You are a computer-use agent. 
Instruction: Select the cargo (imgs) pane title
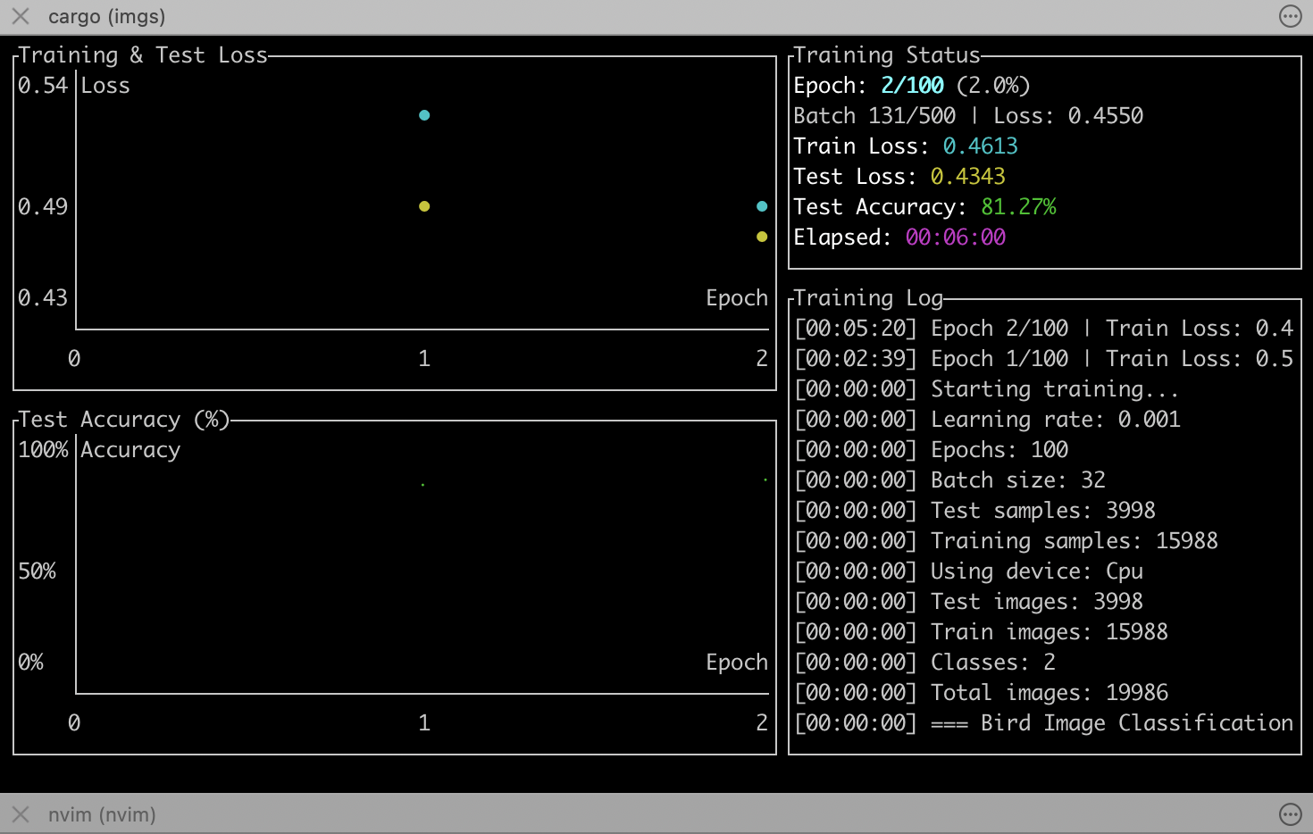[x=106, y=17]
